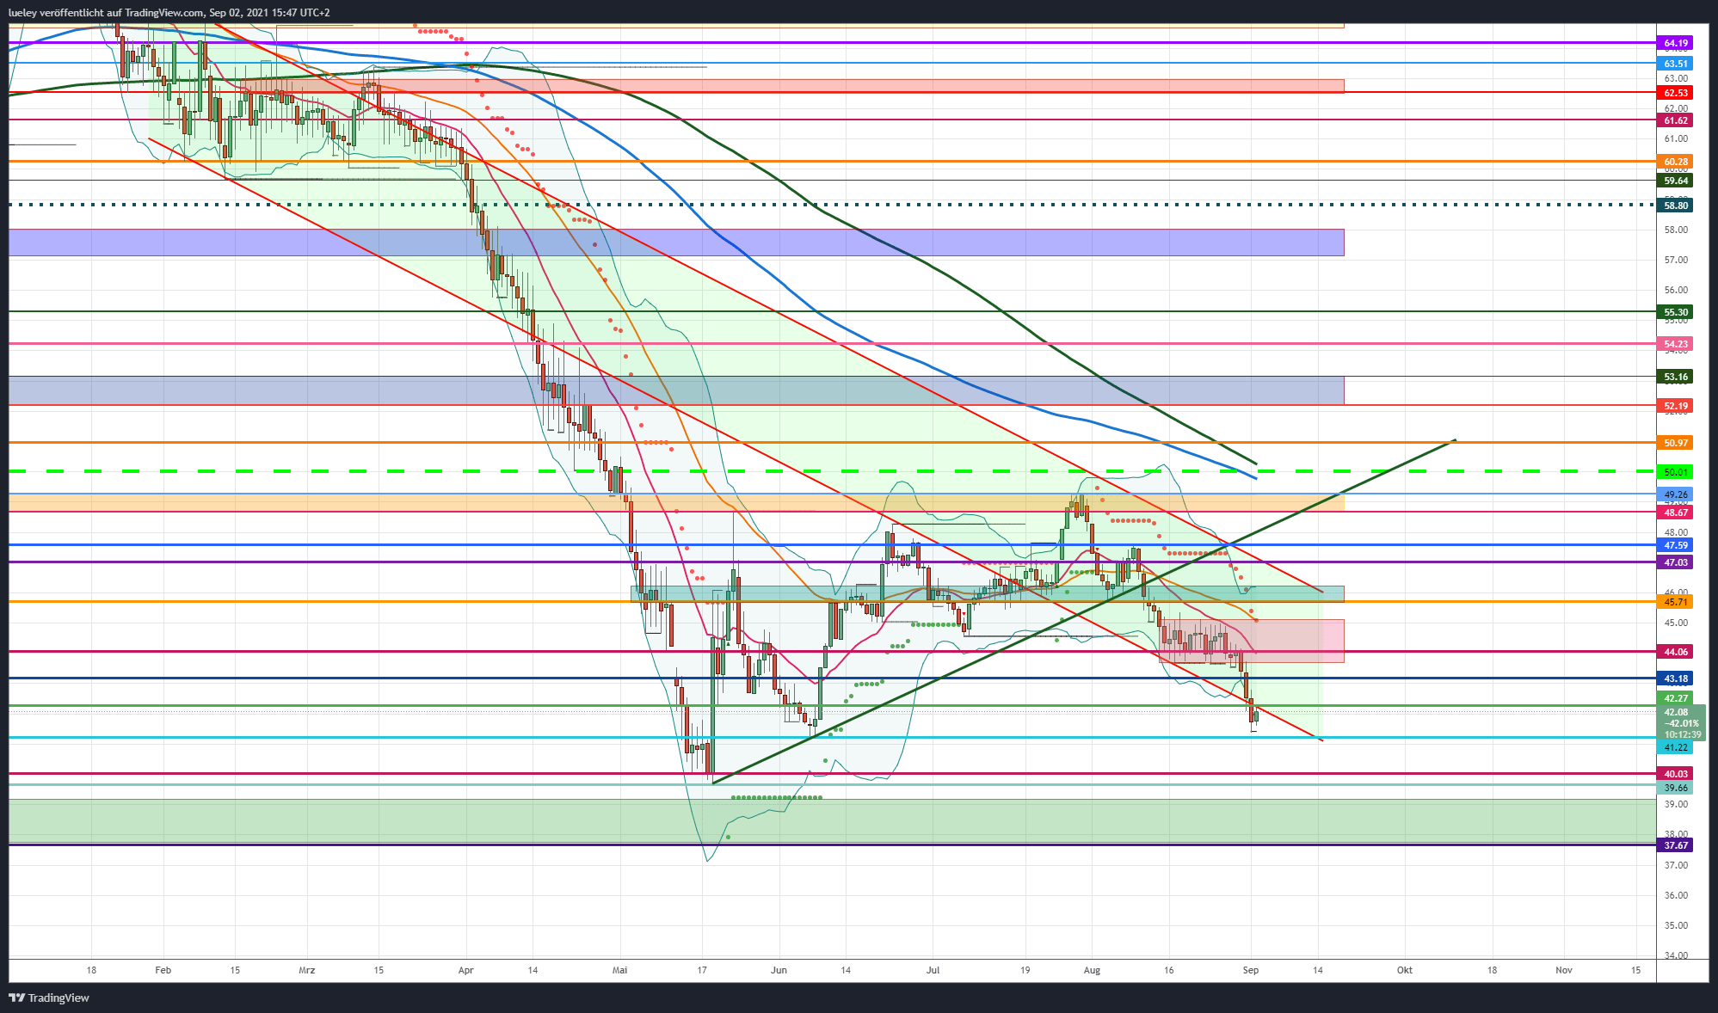Select the dark green 59.64 price label
The width and height of the screenshot is (1718, 1013).
tap(1675, 181)
